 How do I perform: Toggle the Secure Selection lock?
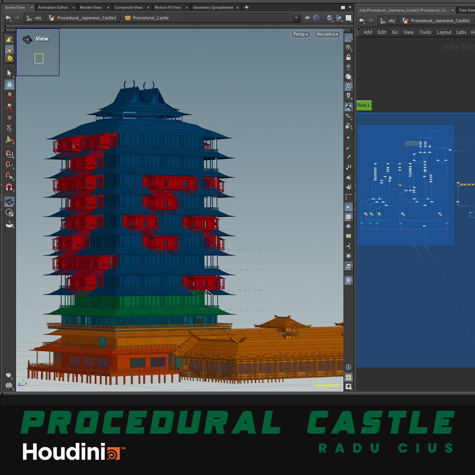coord(9,84)
